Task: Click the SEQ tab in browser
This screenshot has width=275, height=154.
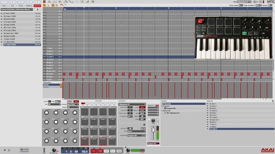Action: 12,6
